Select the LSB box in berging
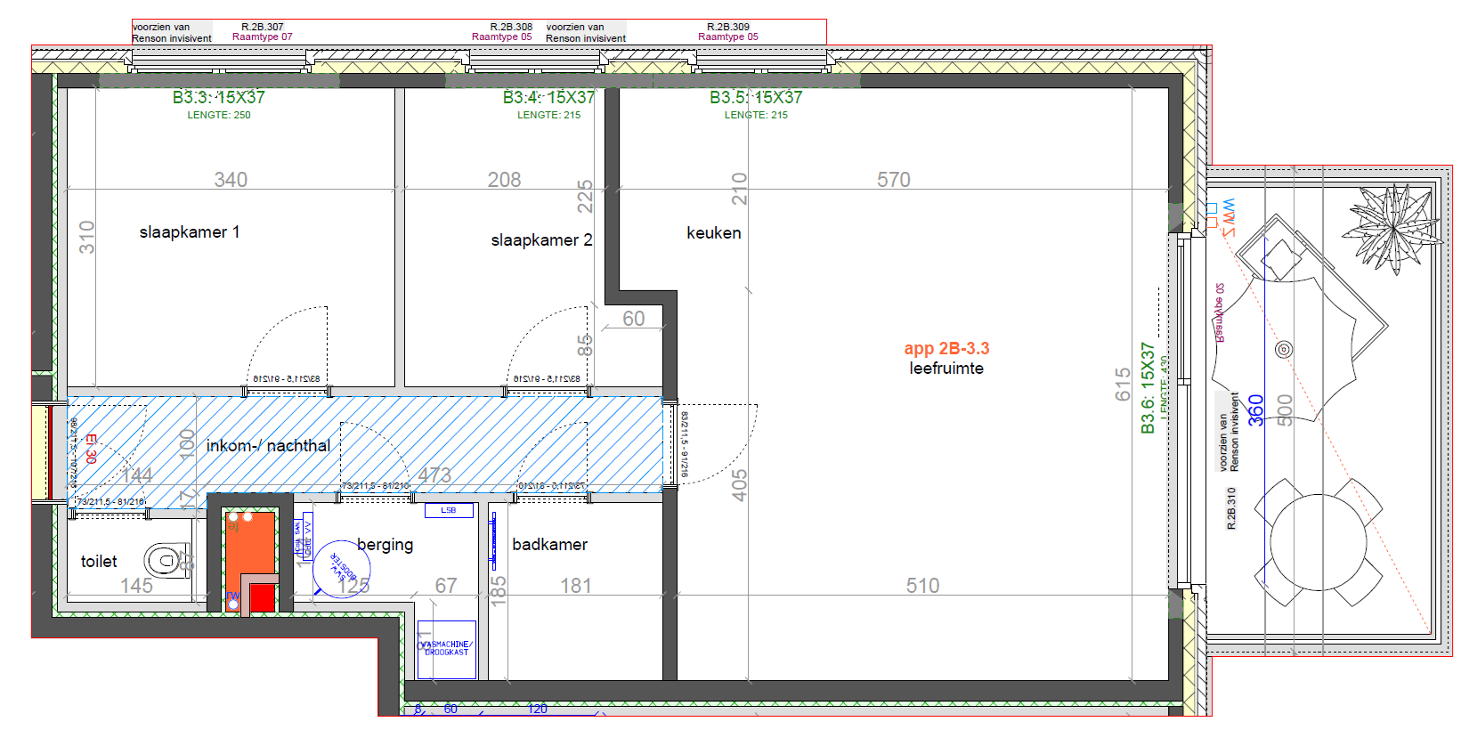The height and width of the screenshot is (746, 1469). coord(449,510)
